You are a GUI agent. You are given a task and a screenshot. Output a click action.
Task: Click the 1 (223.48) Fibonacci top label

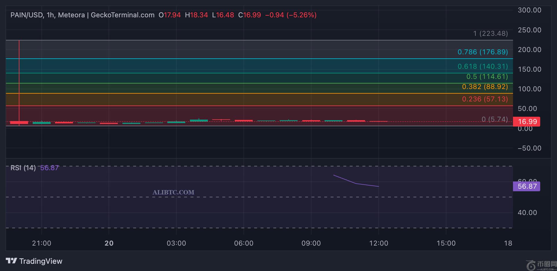(x=490, y=34)
